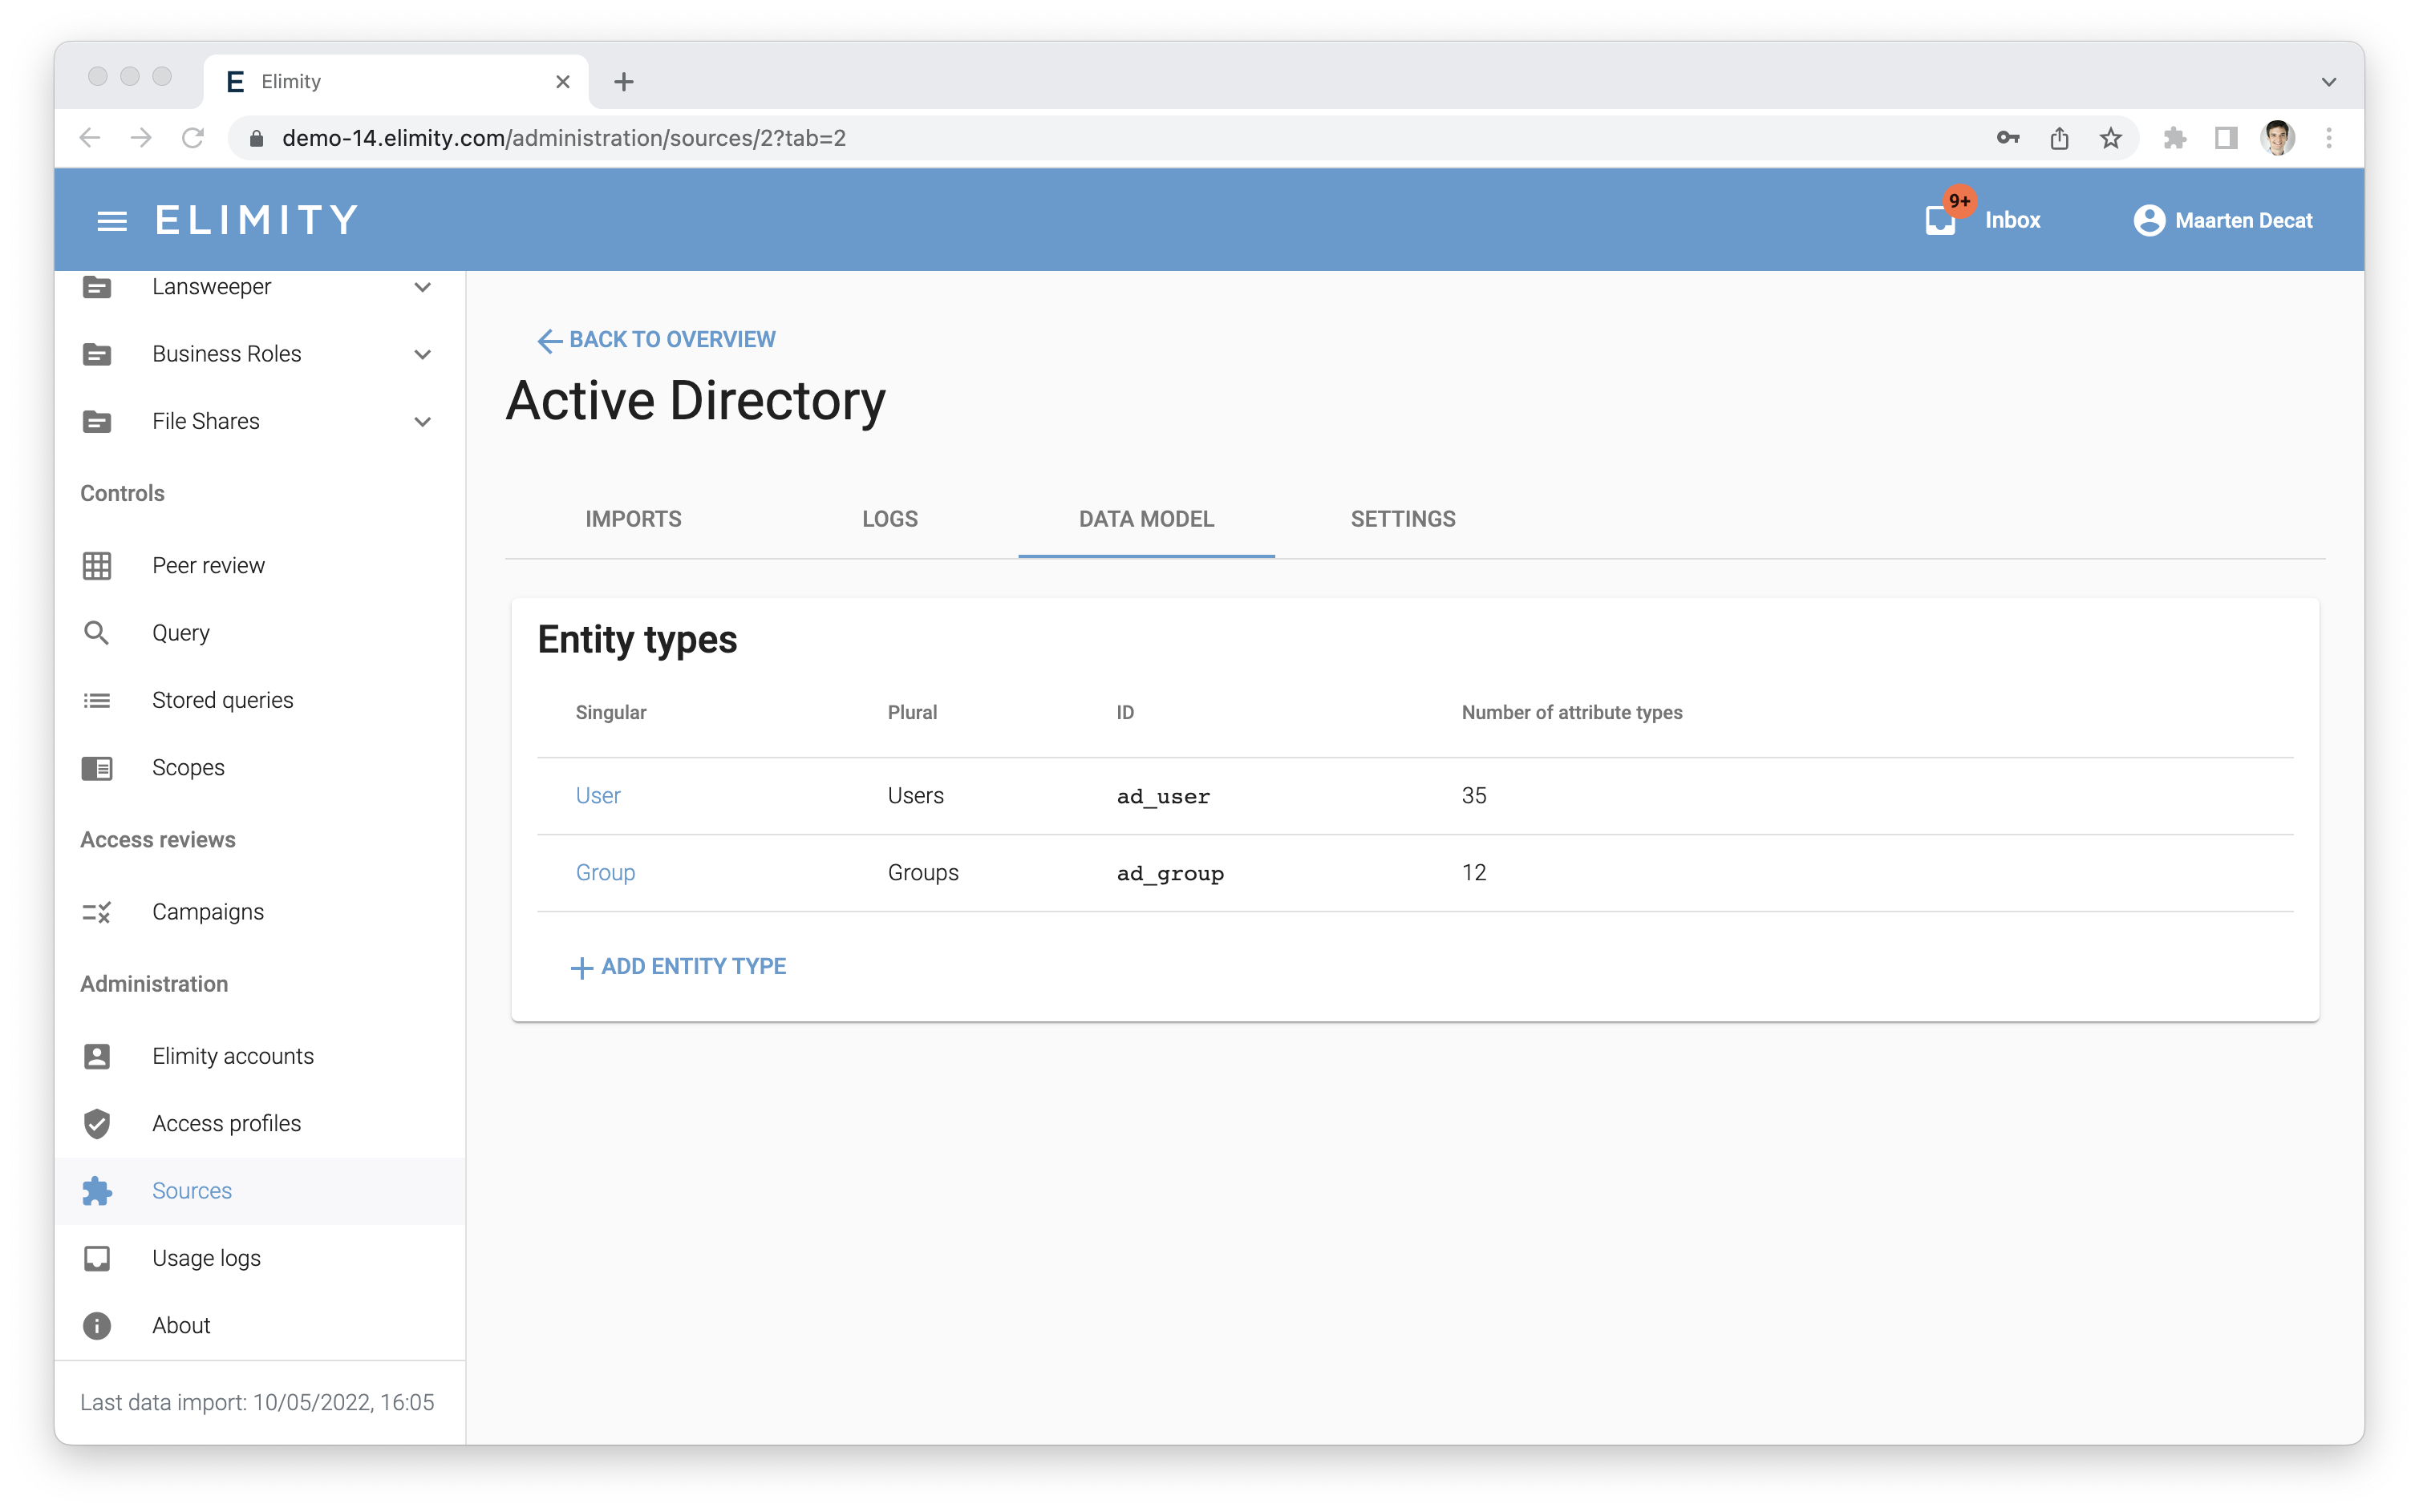Screen dimensions: 2419x1512
Task: Open the Inbox notifications icon
Action: pyautogui.click(x=1940, y=221)
